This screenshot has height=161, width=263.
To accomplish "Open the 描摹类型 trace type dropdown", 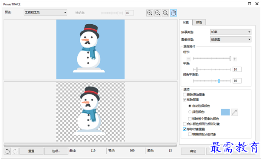I will point(230,32).
